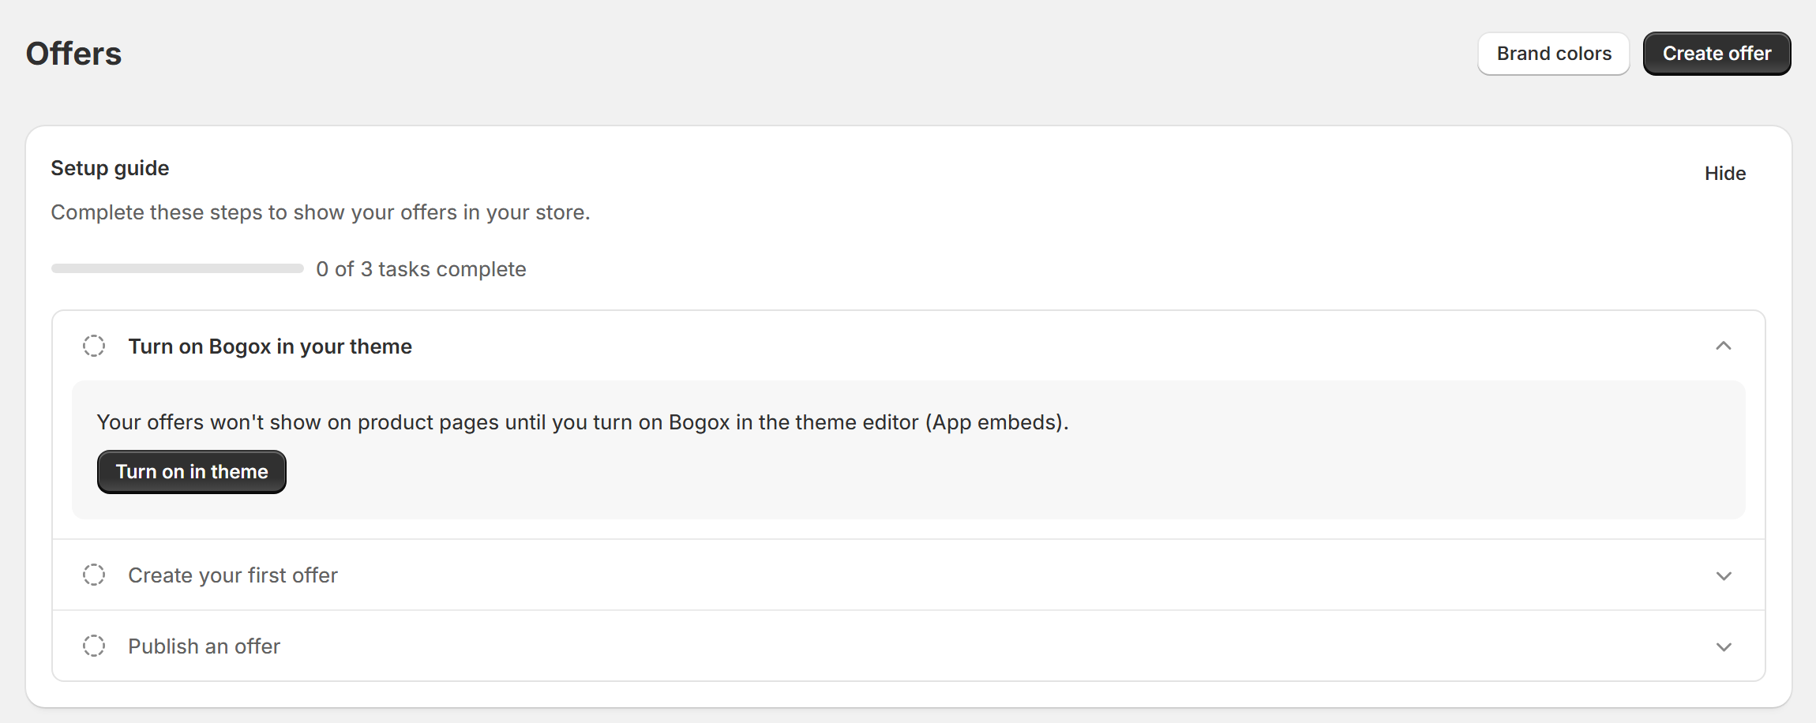
Task: Click the Create offer button
Action: [x=1717, y=54]
